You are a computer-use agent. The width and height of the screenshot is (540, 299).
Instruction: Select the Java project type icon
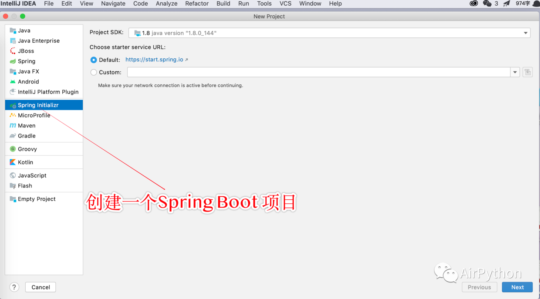point(13,30)
